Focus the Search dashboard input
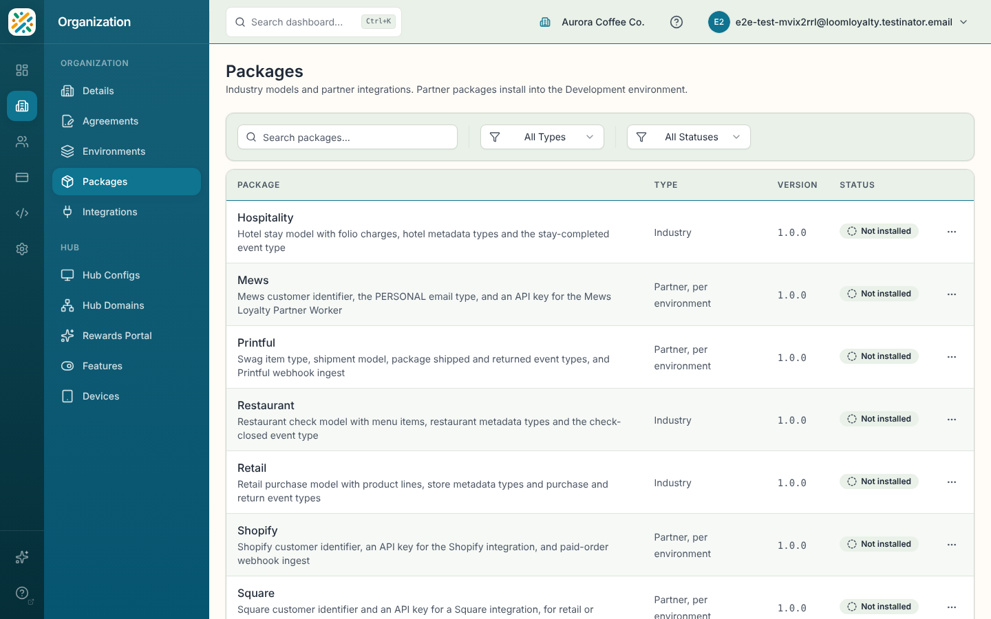 tap(314, 22)
